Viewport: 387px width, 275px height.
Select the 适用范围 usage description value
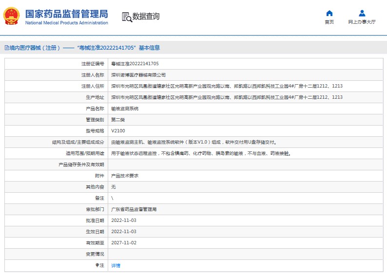click(x=201, y=153)
